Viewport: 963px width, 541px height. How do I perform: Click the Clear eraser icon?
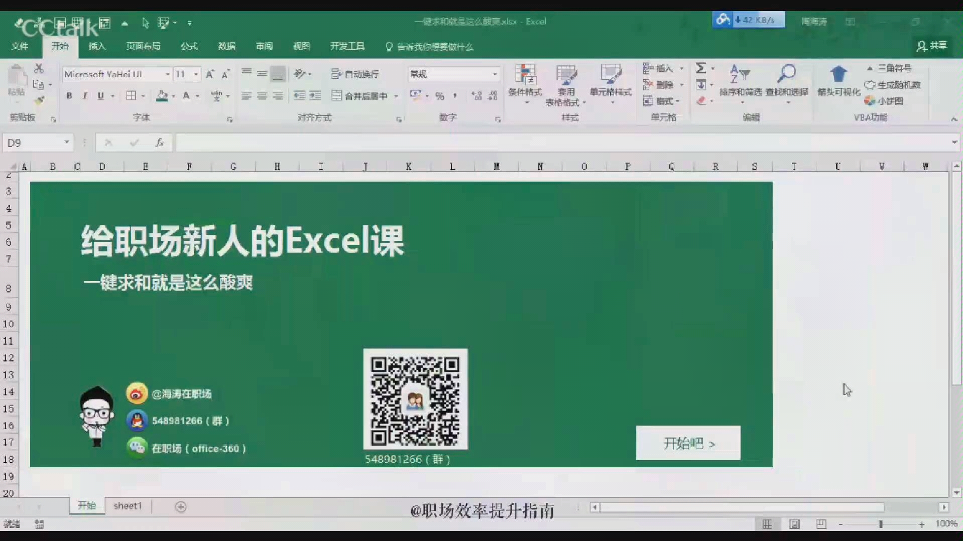[701, 101]
